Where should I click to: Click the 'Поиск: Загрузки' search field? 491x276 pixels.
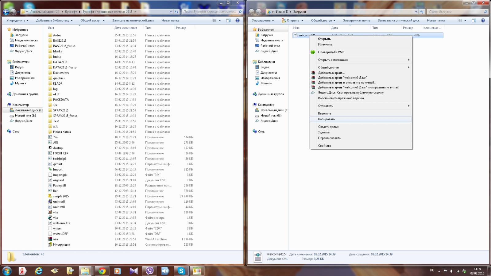pos(455,12)
